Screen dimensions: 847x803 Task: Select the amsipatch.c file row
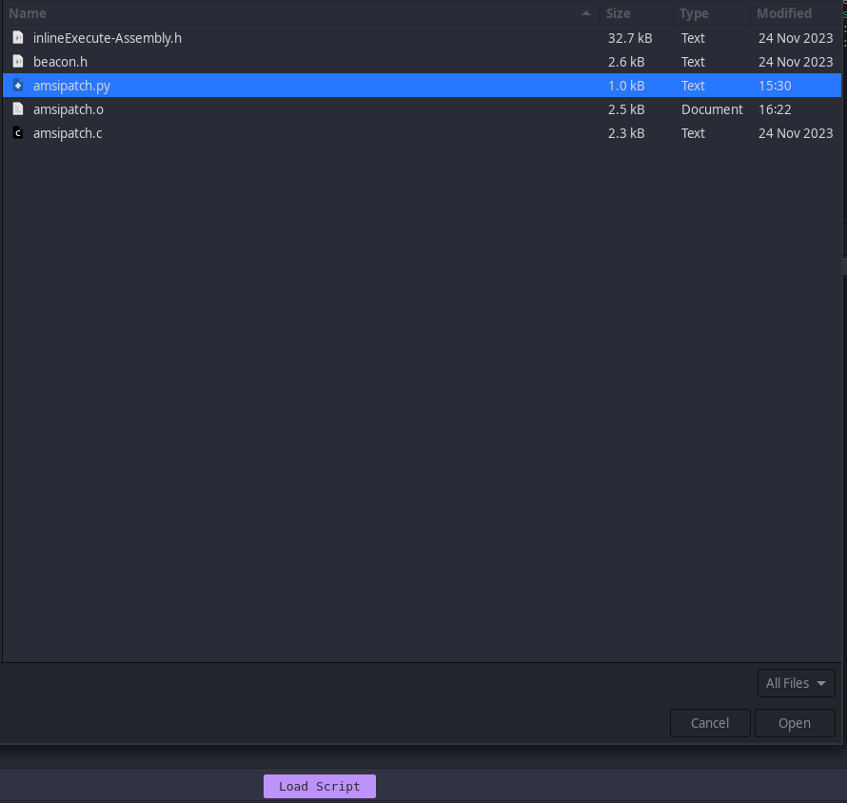click(286, 132)
